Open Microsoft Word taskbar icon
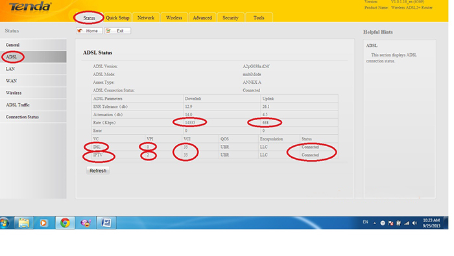The image size is (454, 256). tap(106, 223)
